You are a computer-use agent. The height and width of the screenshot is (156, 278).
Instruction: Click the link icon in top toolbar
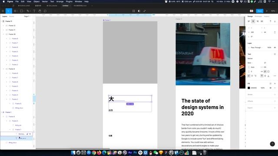(x=145, y=11)
